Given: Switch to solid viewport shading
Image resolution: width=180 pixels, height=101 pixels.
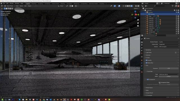Looking at the screenshot, I should pos(128,6).
